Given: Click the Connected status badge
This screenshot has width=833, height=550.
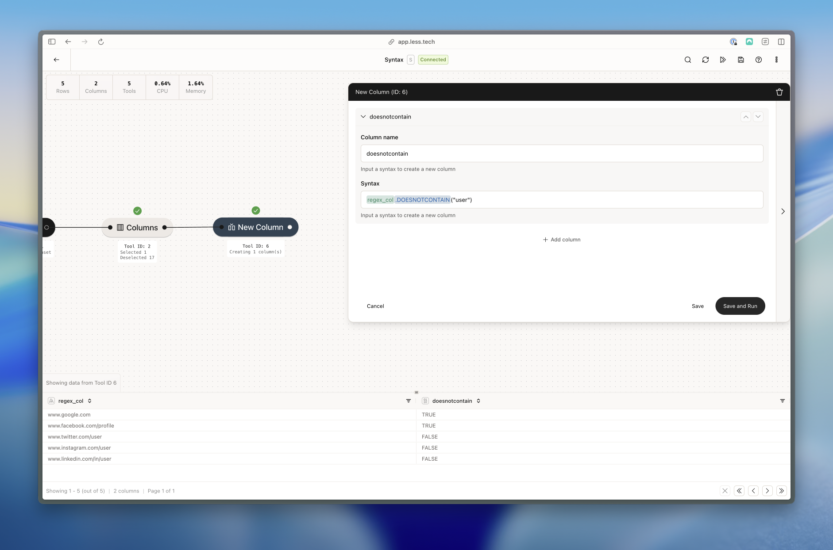Looking at the screenshot, I should (x=433, y=60).
